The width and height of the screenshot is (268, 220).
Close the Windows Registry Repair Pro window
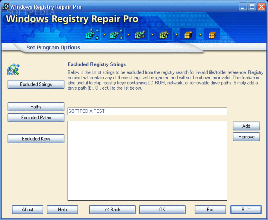point(261,7)
